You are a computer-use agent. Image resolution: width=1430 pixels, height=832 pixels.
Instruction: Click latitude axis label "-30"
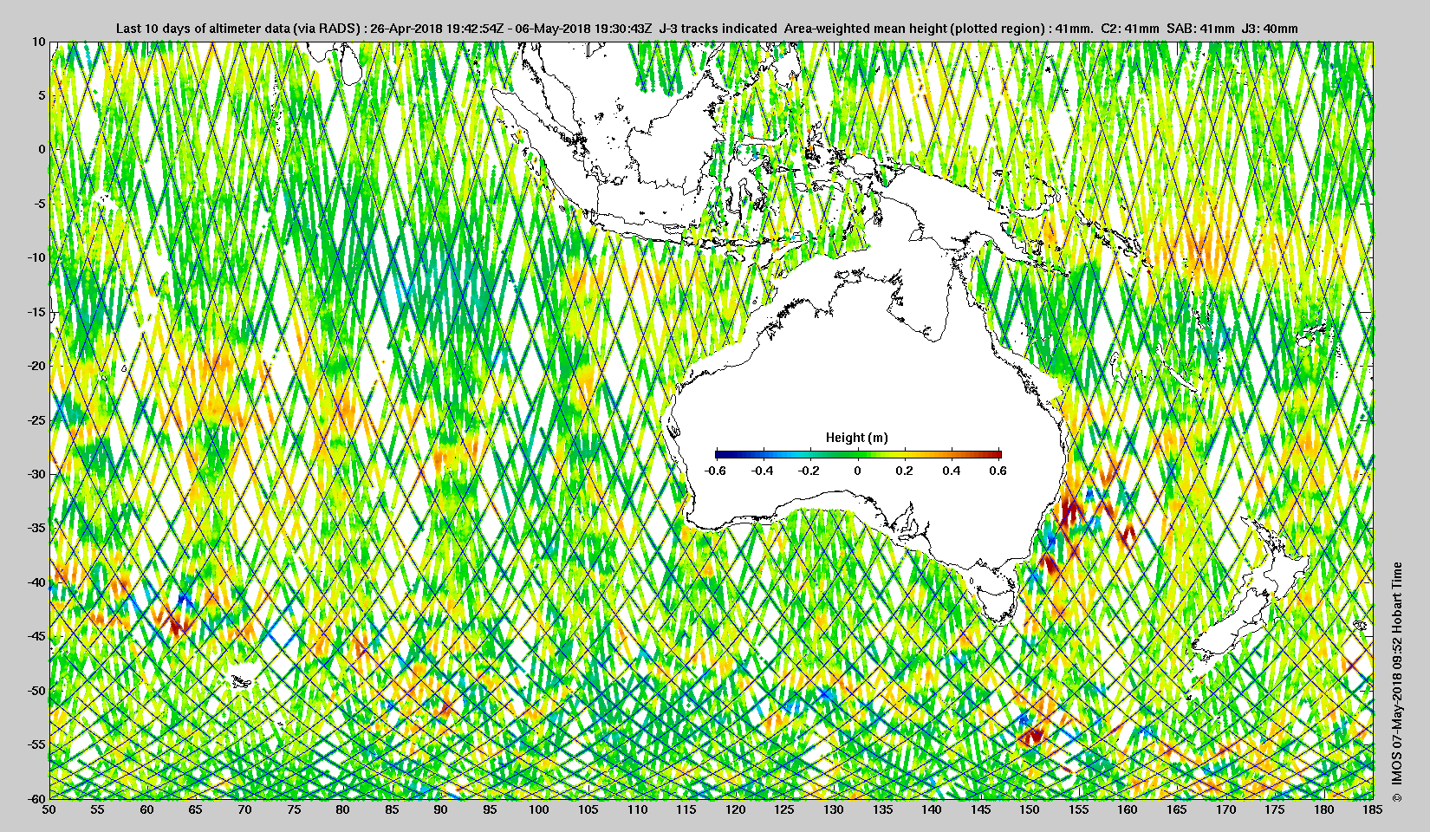tap(36, 474)
